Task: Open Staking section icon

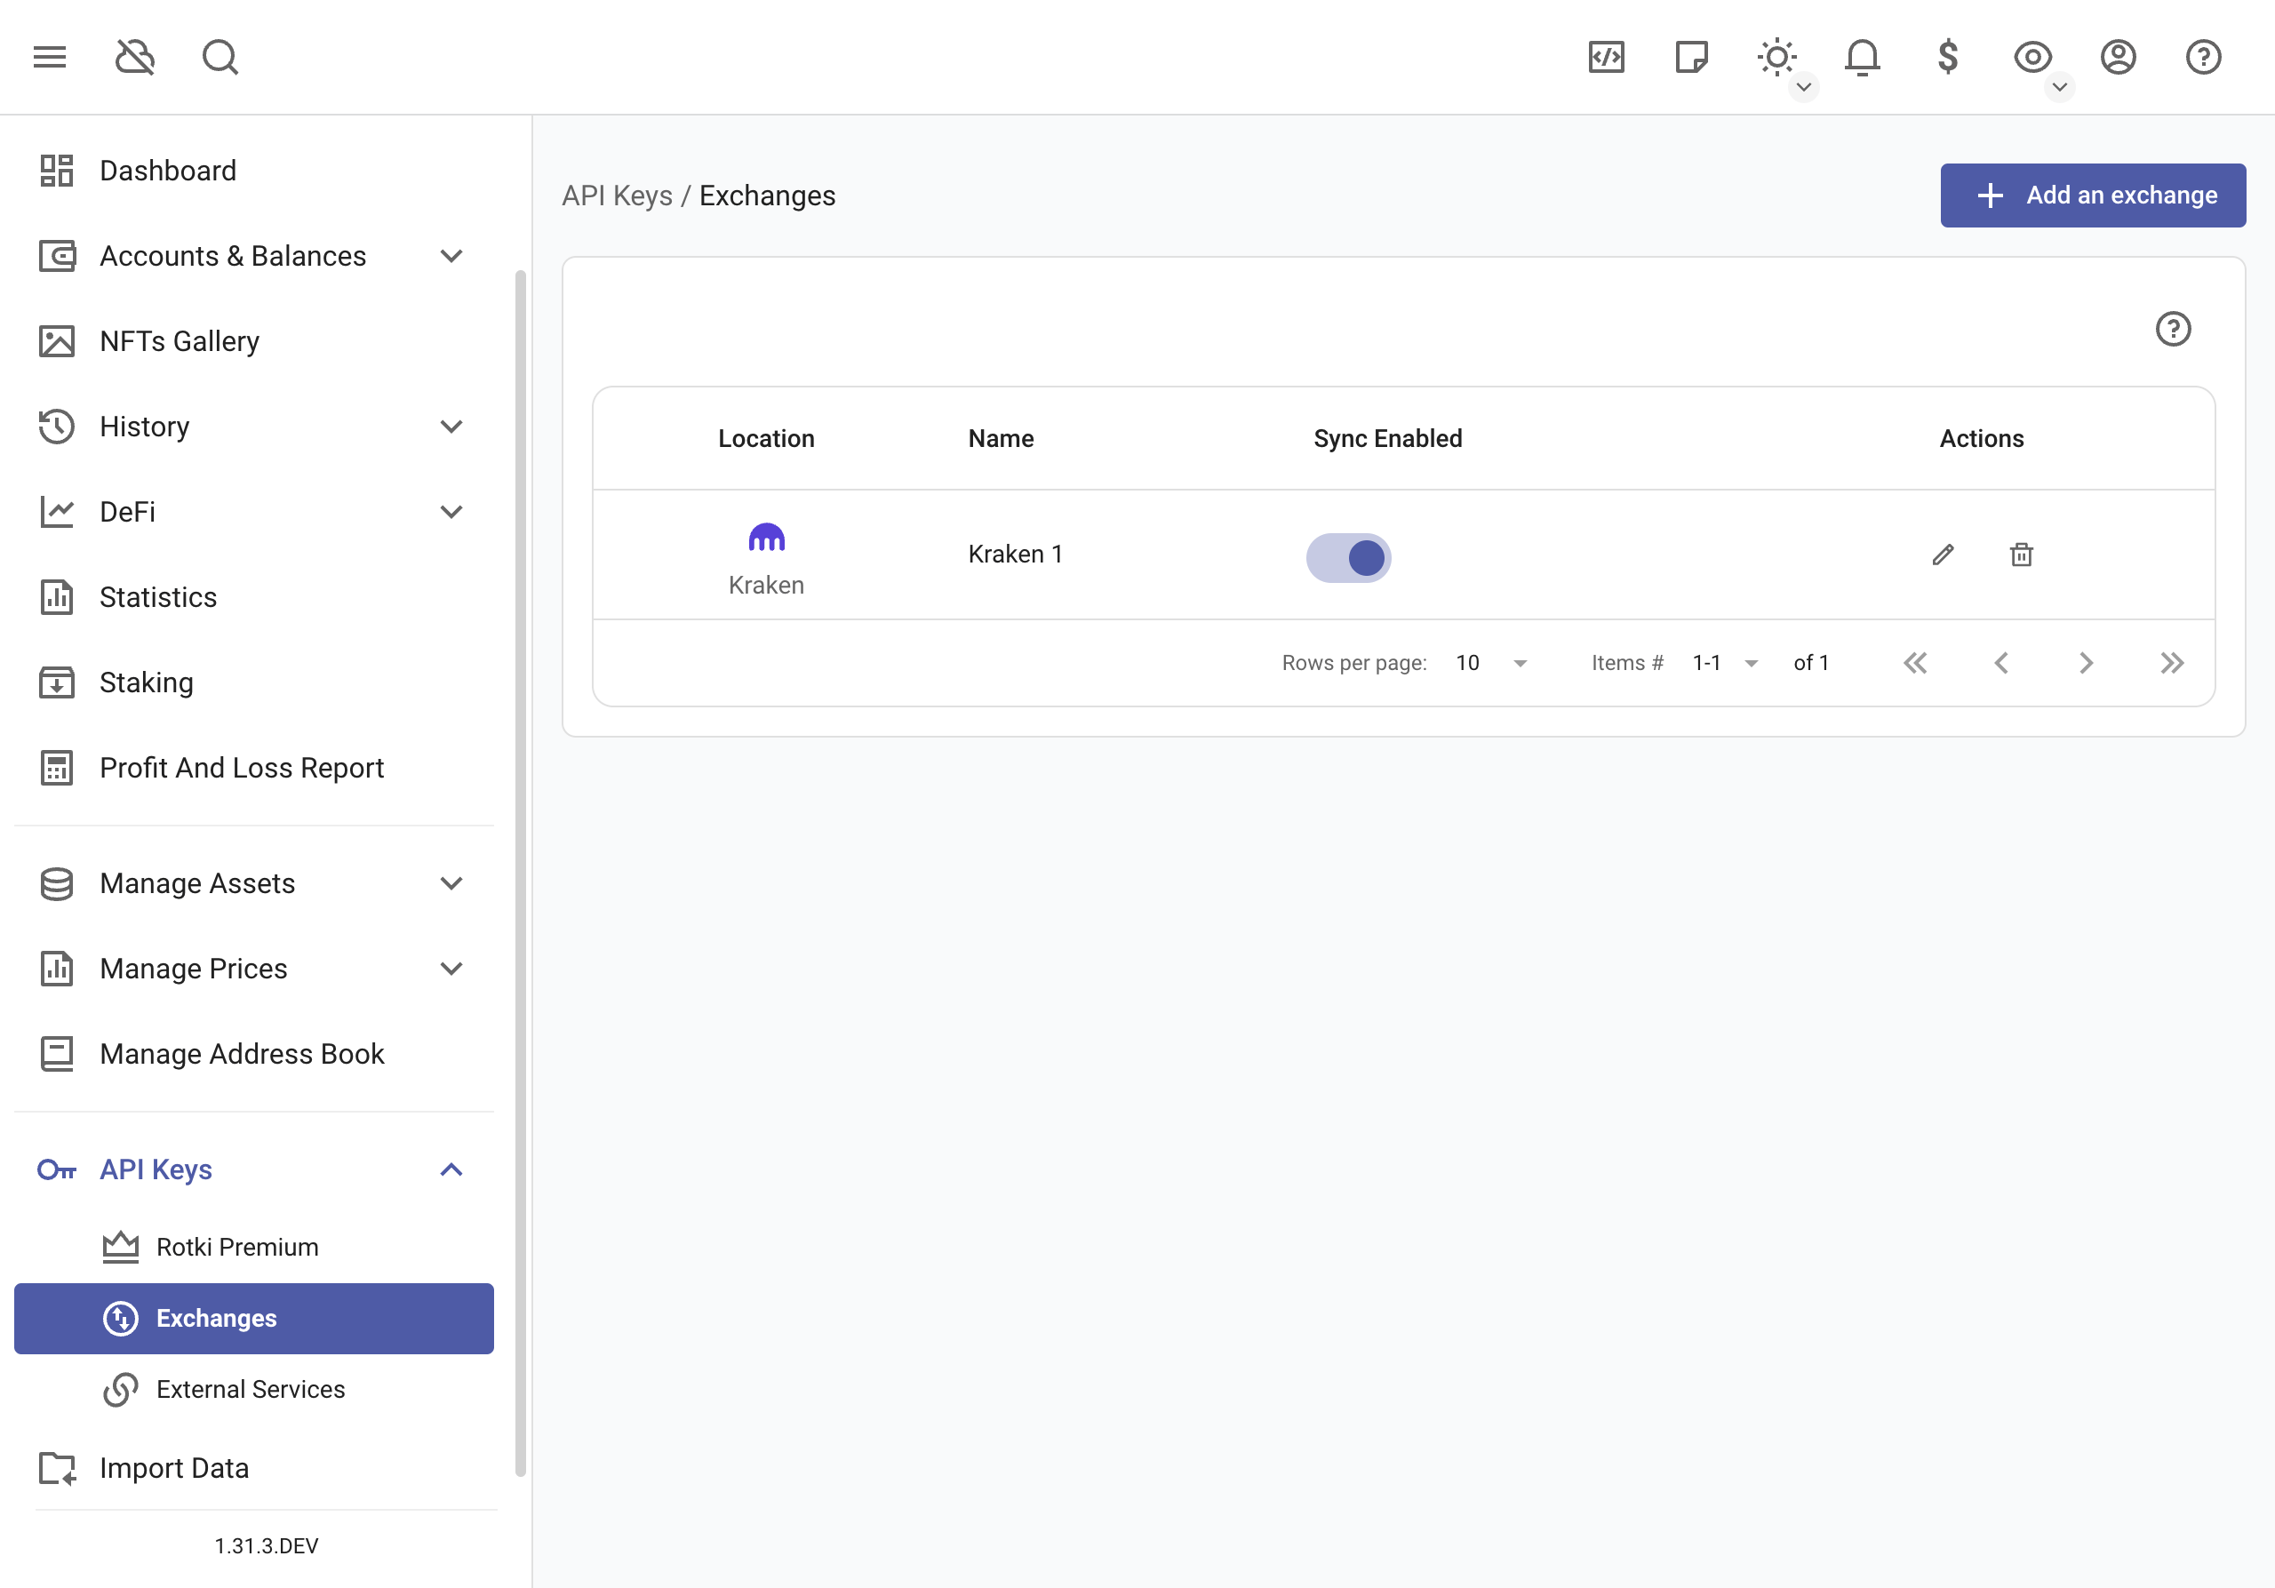Action: pyautogui.click(x=57, y=682)
